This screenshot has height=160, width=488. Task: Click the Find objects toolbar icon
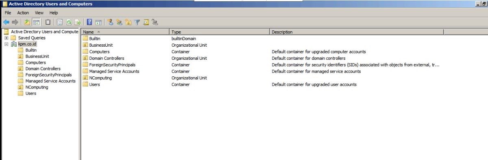(146, 22)
